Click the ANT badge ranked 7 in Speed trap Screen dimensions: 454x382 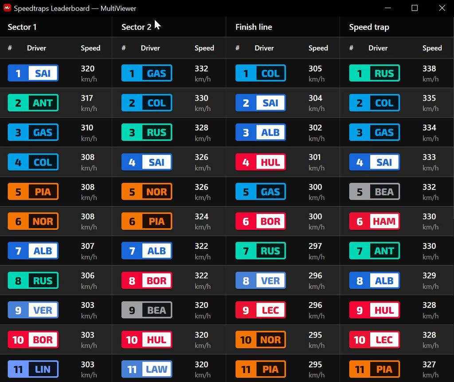[374, 251]
